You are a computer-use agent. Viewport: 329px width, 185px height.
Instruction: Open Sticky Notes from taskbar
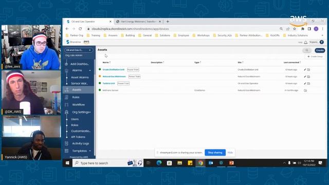tap(190, 163)
